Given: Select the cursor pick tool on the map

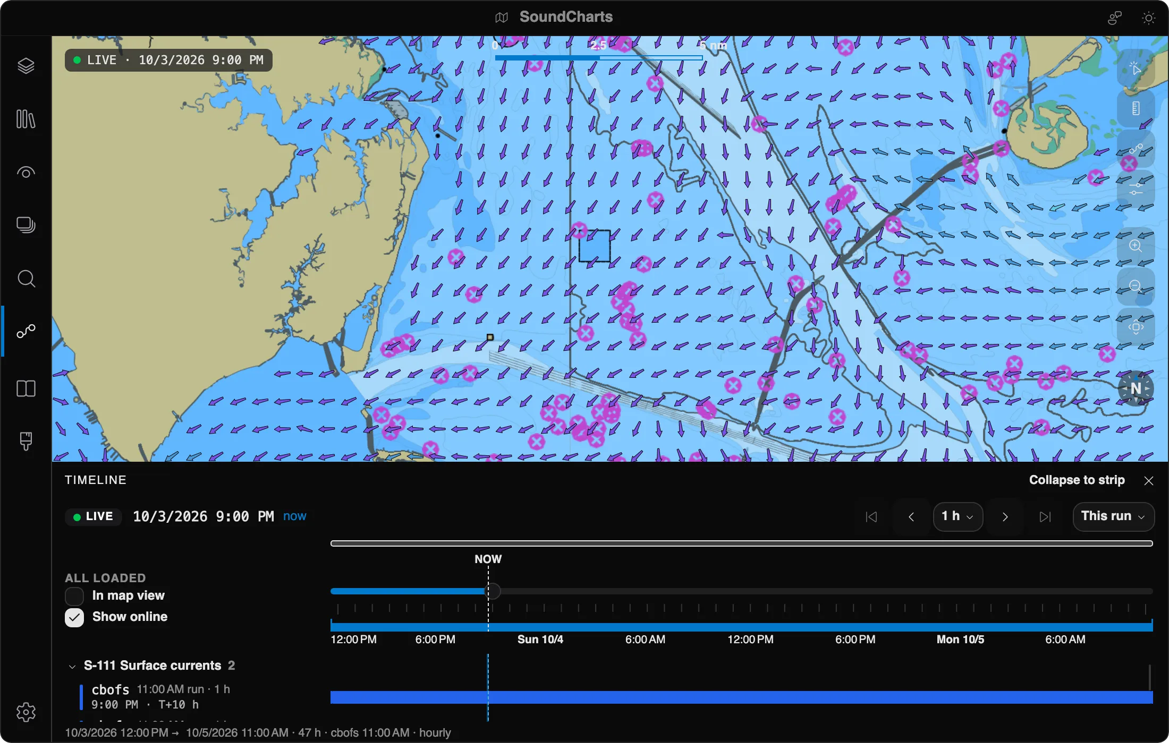Looking at the screenshot, I should point(1136,68).
